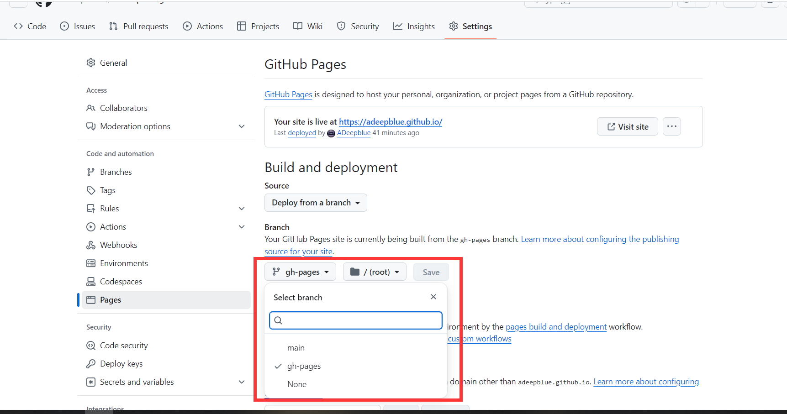This screenshot has width=787, height=414.
Task: Open the Code tab
Action: 30,26
